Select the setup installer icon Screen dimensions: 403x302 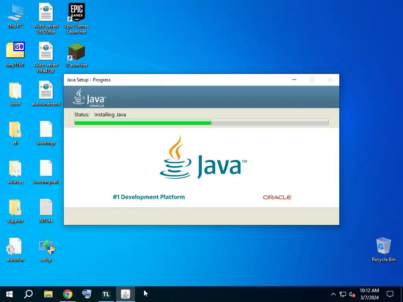[46, 250]
